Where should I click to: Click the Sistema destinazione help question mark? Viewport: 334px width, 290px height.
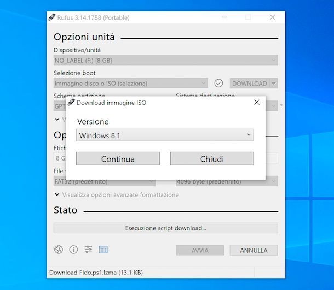point(281,106)
